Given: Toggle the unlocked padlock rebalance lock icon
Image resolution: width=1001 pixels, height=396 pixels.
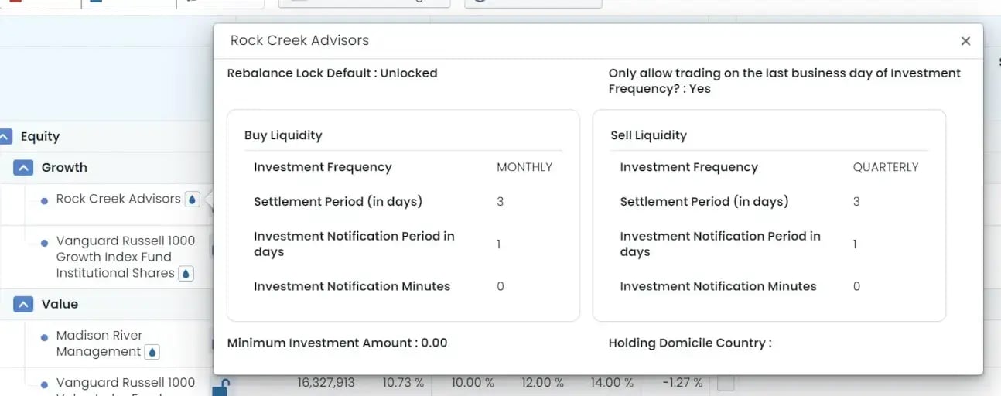Looking at the screenshot, I should point(220,385).
